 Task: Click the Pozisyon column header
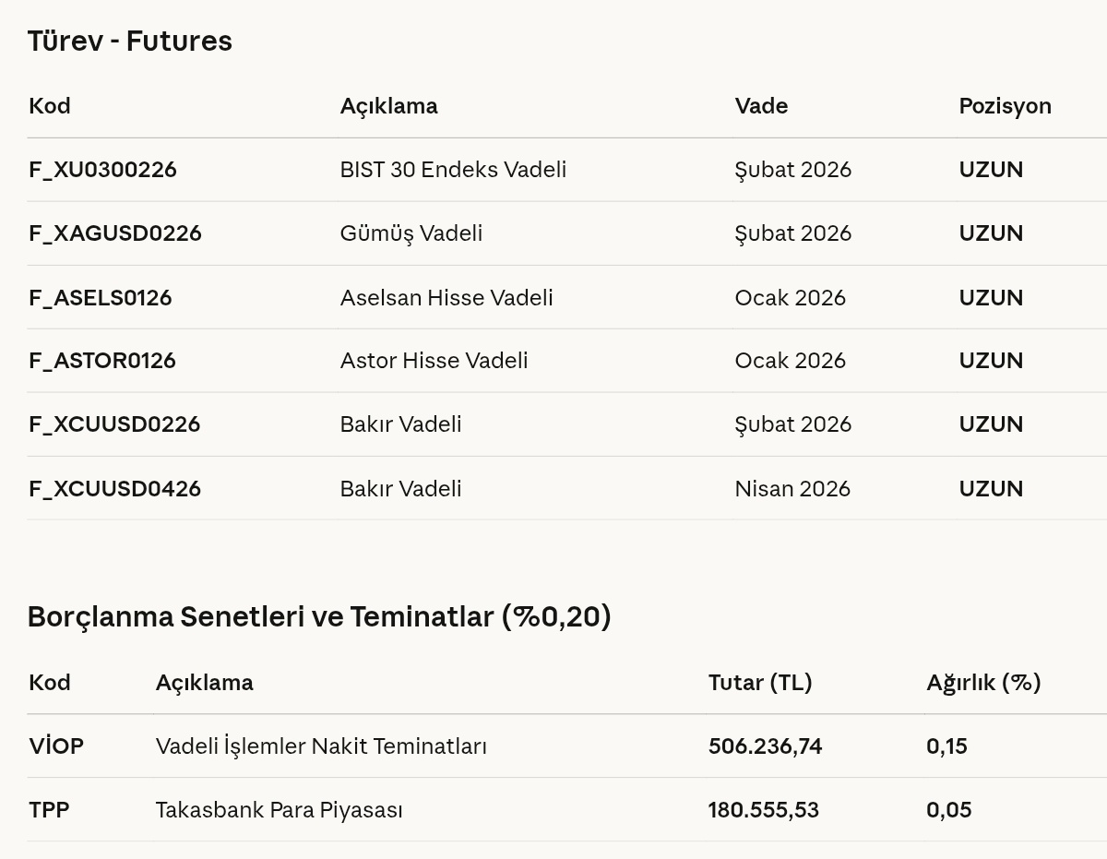tap(1005, 106)
